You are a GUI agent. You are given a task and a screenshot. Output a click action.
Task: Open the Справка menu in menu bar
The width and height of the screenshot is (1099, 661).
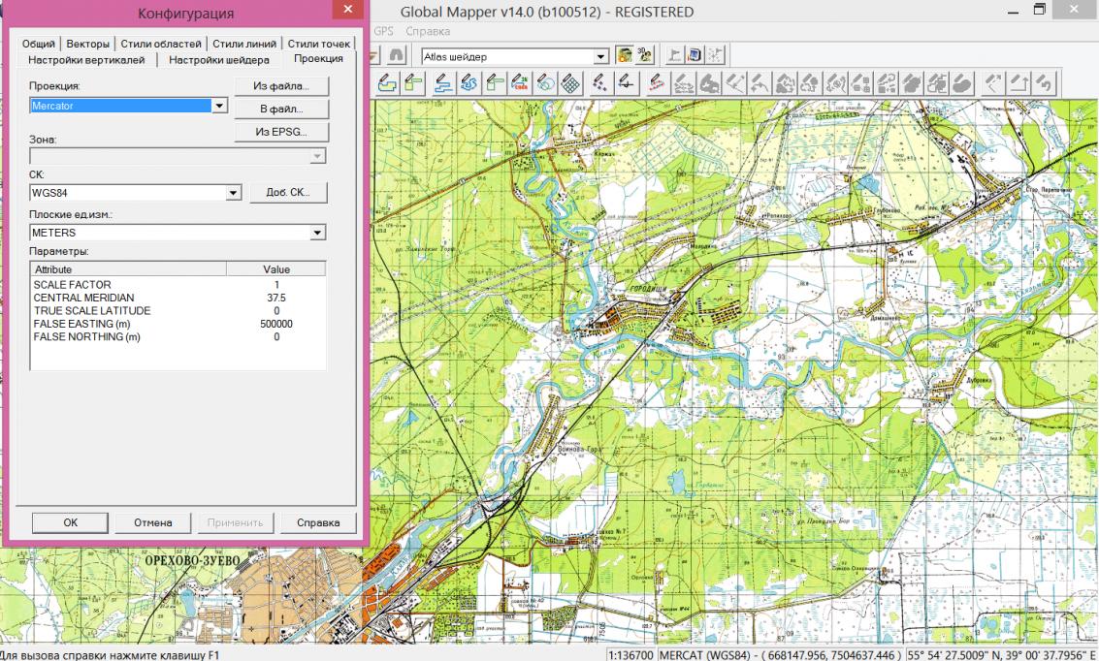point(423,31)
